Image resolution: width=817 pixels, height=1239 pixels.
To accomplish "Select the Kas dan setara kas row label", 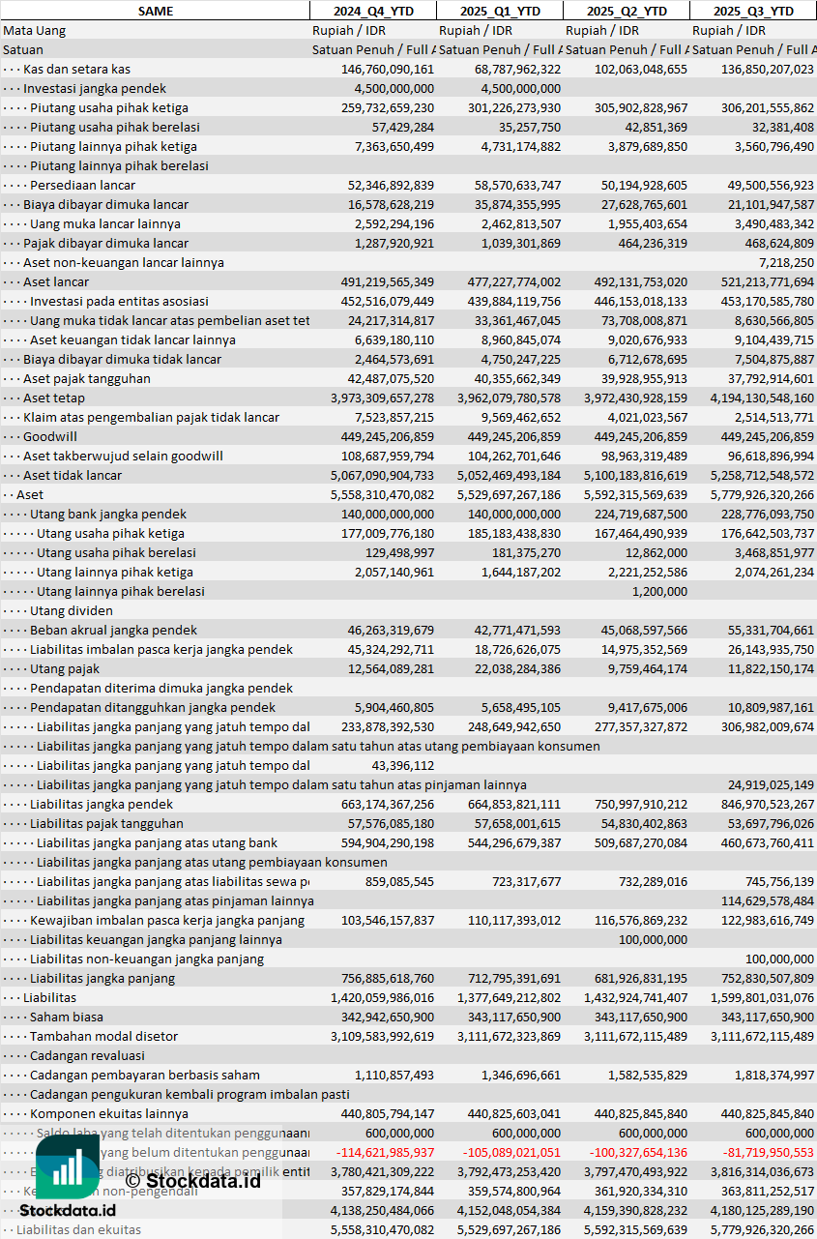I will click(x=76, y=69).
